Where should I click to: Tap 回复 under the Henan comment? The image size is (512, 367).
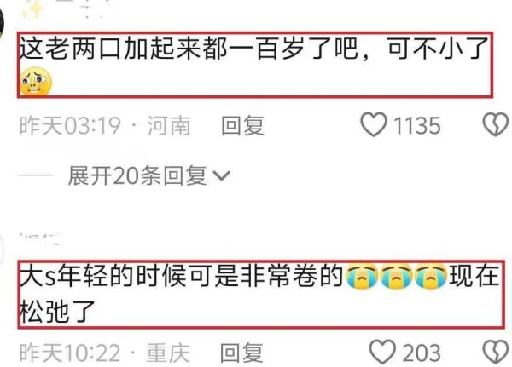(x=242, y=125)
